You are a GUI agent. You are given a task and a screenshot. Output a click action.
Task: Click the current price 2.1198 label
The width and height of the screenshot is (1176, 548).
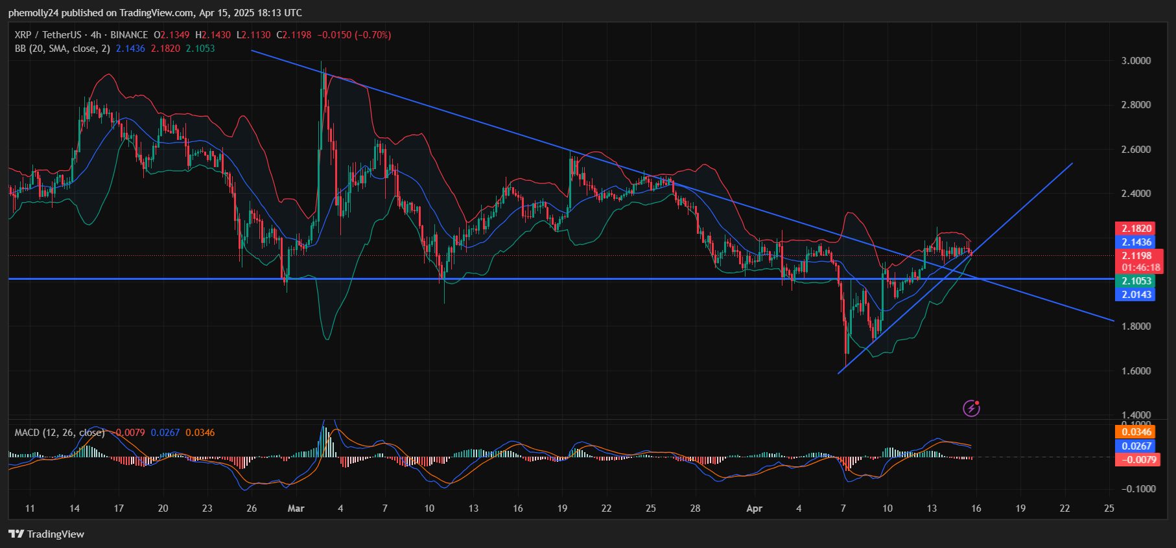click(x=1136, y=256)
